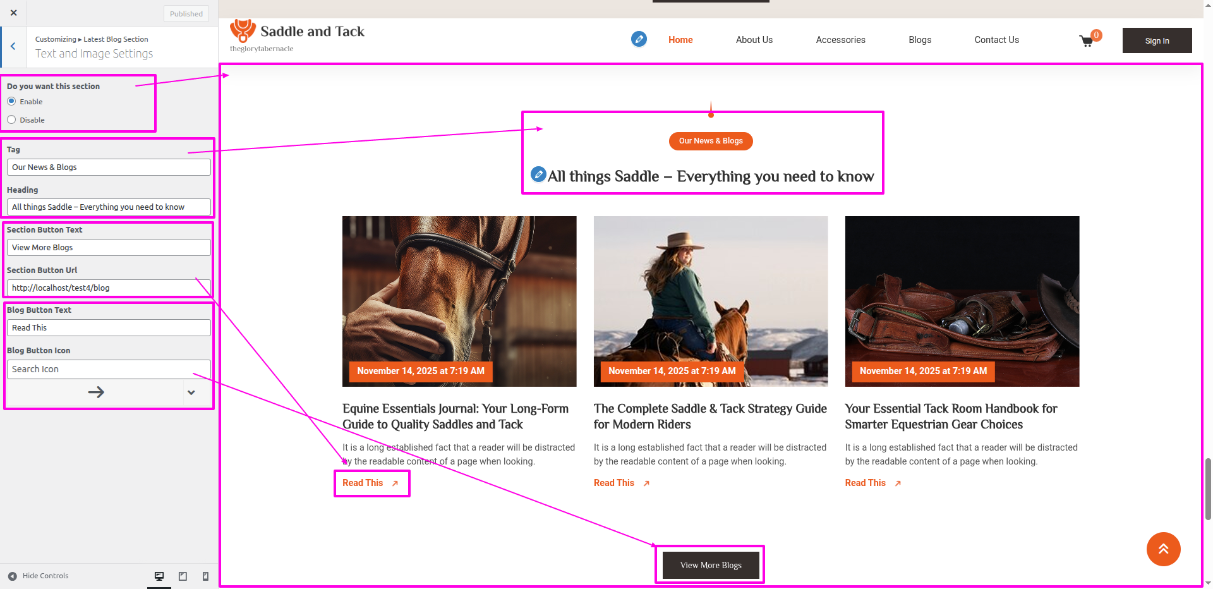This screenshot has width=1213, height=589.
Task: Click the edit pencil icon next to heading
Action: click(538, 174)
